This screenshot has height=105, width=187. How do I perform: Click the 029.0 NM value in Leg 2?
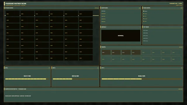75,76
